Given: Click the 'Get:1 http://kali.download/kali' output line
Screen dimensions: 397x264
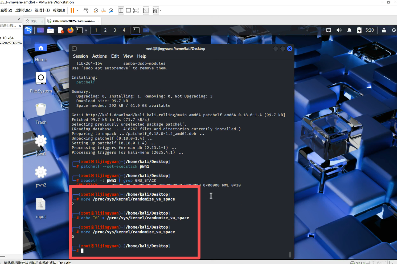Looking at the screenshot, I should [x=178, y=115].
